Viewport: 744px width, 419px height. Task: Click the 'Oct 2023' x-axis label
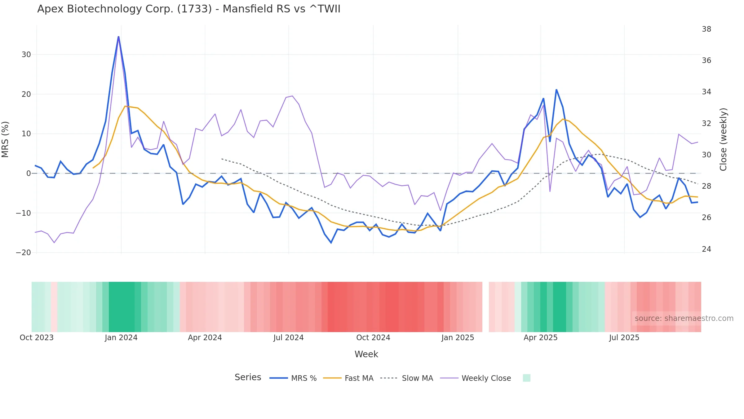coord(37,338)
